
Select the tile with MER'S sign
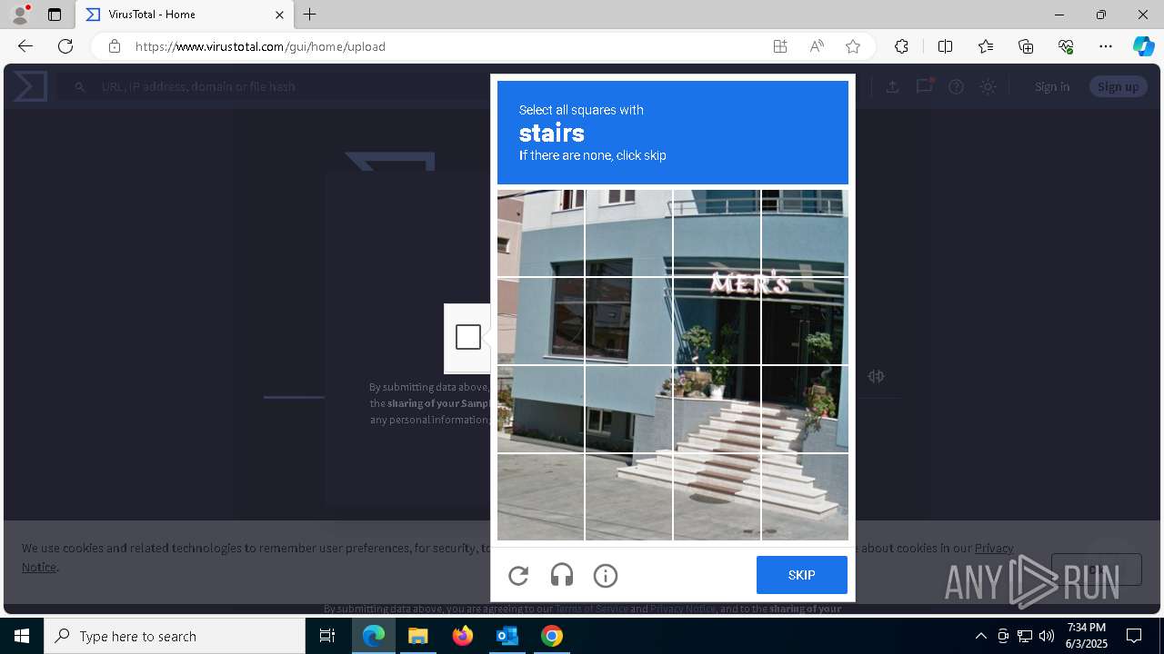(x=717, y=321)
